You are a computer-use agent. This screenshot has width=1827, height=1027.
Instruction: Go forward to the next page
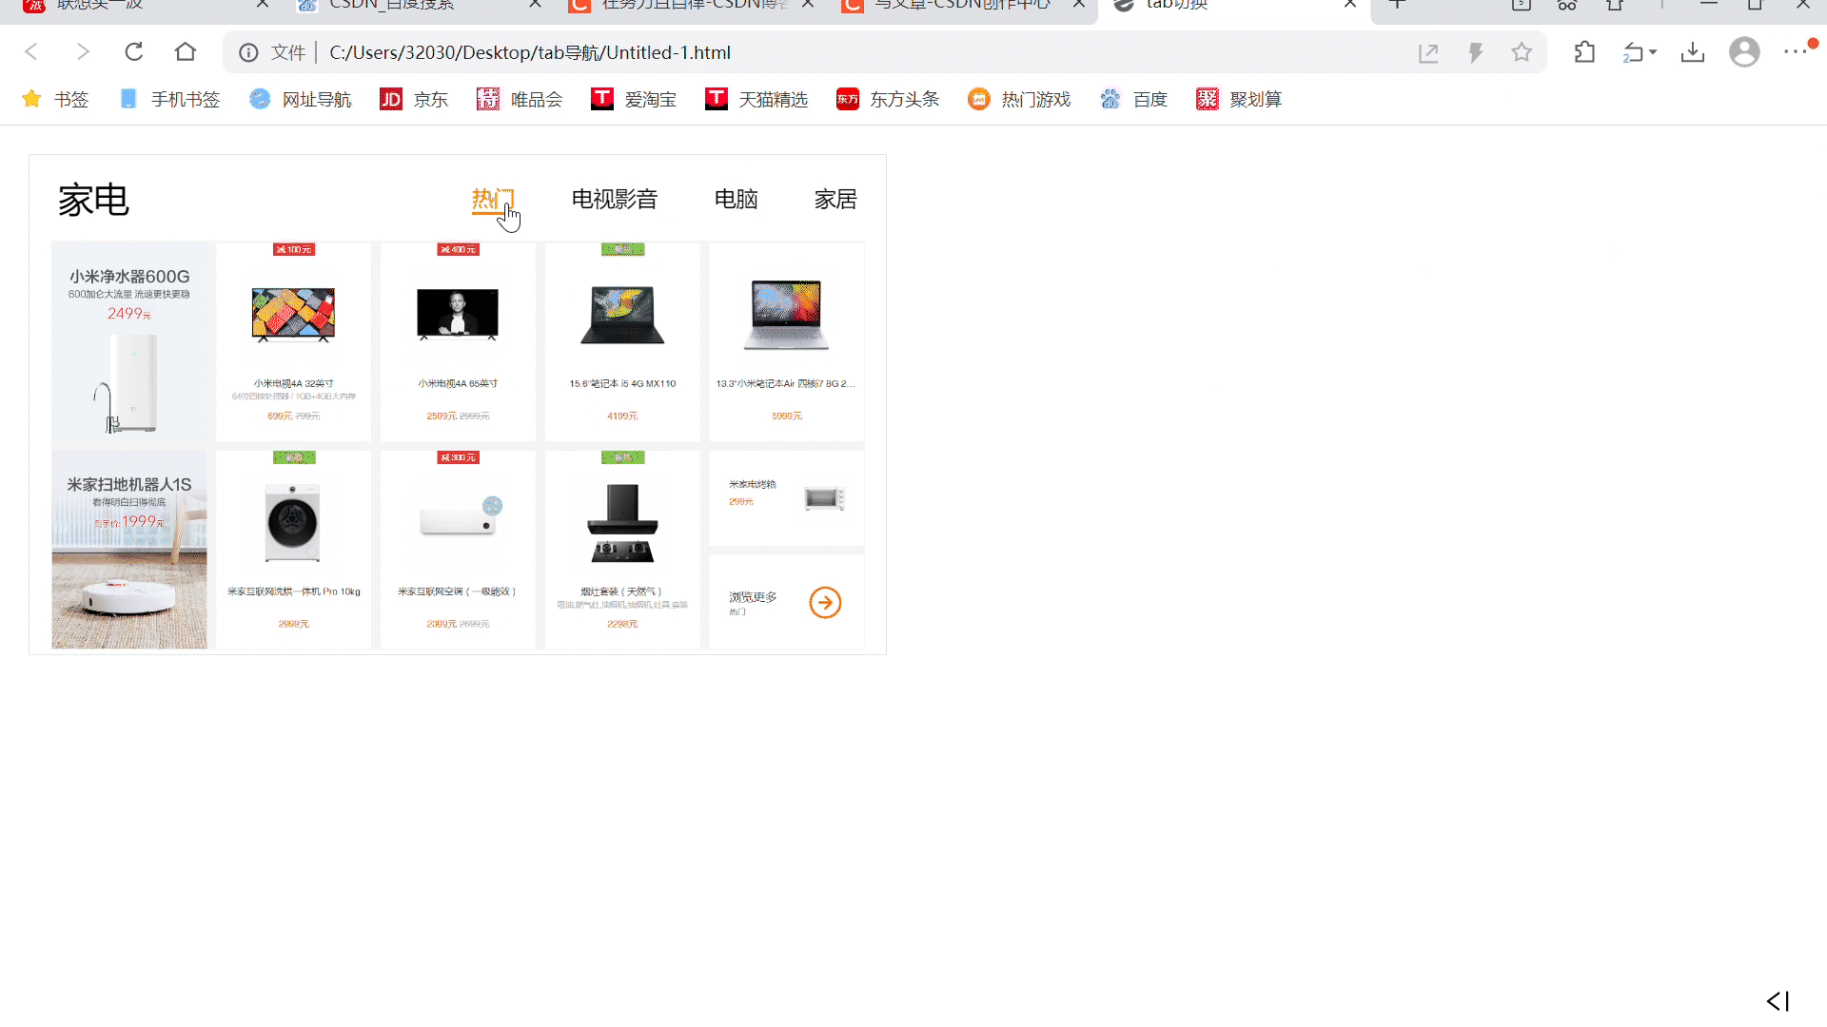coord(83,52)
